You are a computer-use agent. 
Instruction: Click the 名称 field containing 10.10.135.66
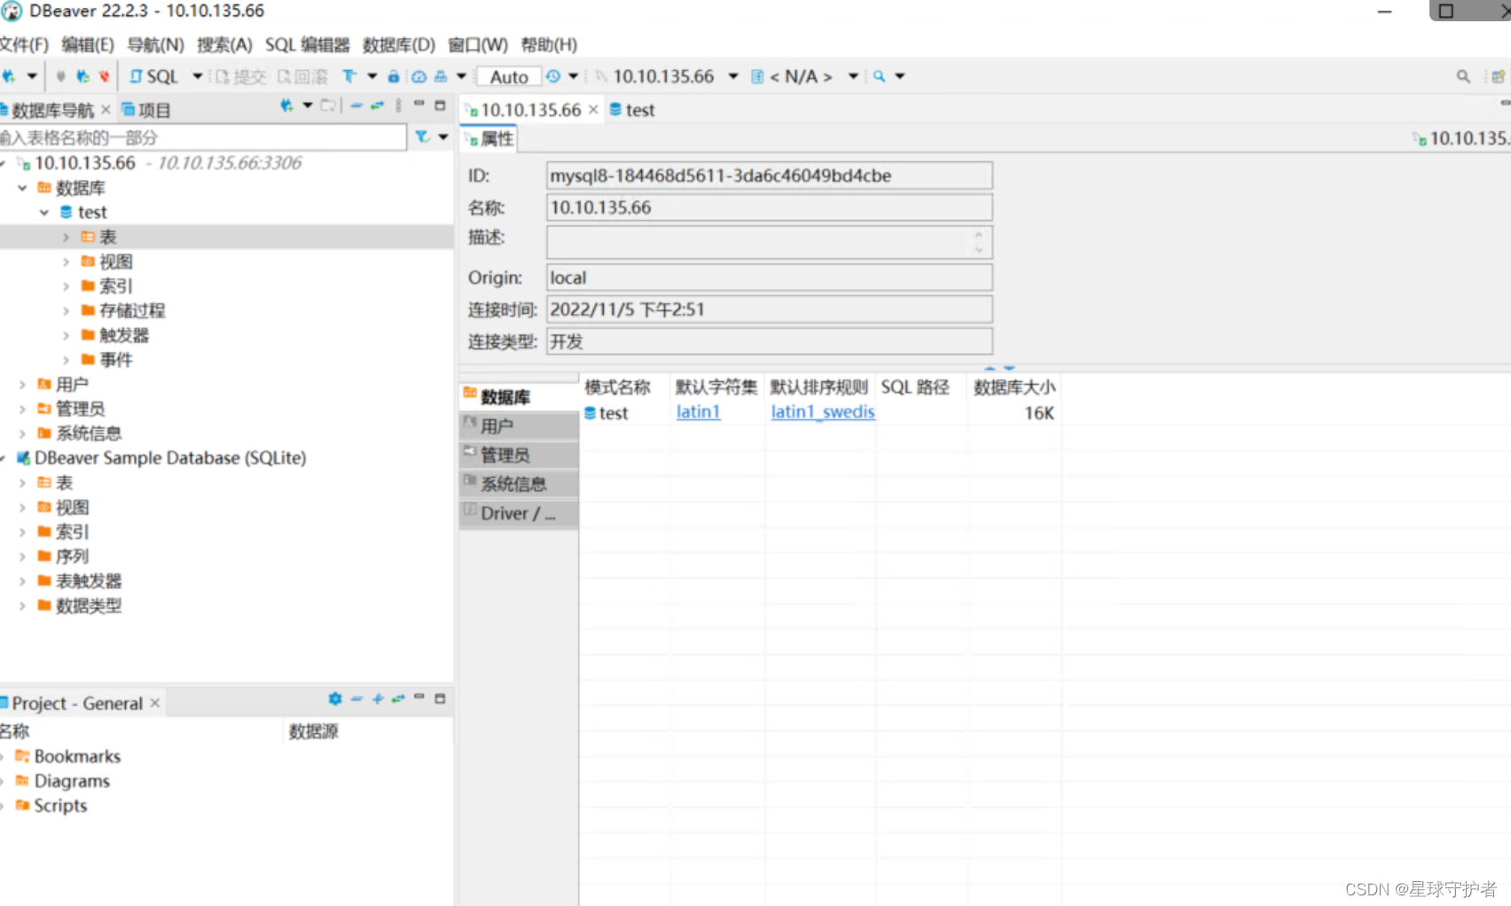[769, 207]
